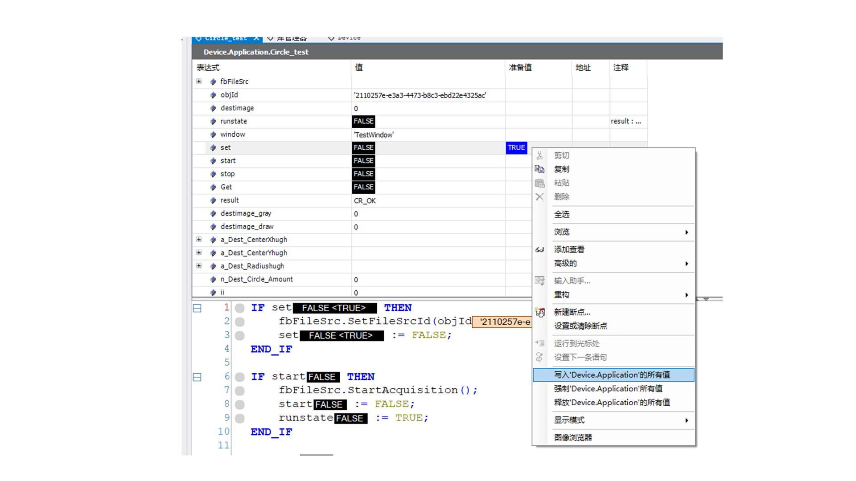
Task: Click the variable icon beside fbFileSrc
Action: pyautogui.click(x=213, y=82)
